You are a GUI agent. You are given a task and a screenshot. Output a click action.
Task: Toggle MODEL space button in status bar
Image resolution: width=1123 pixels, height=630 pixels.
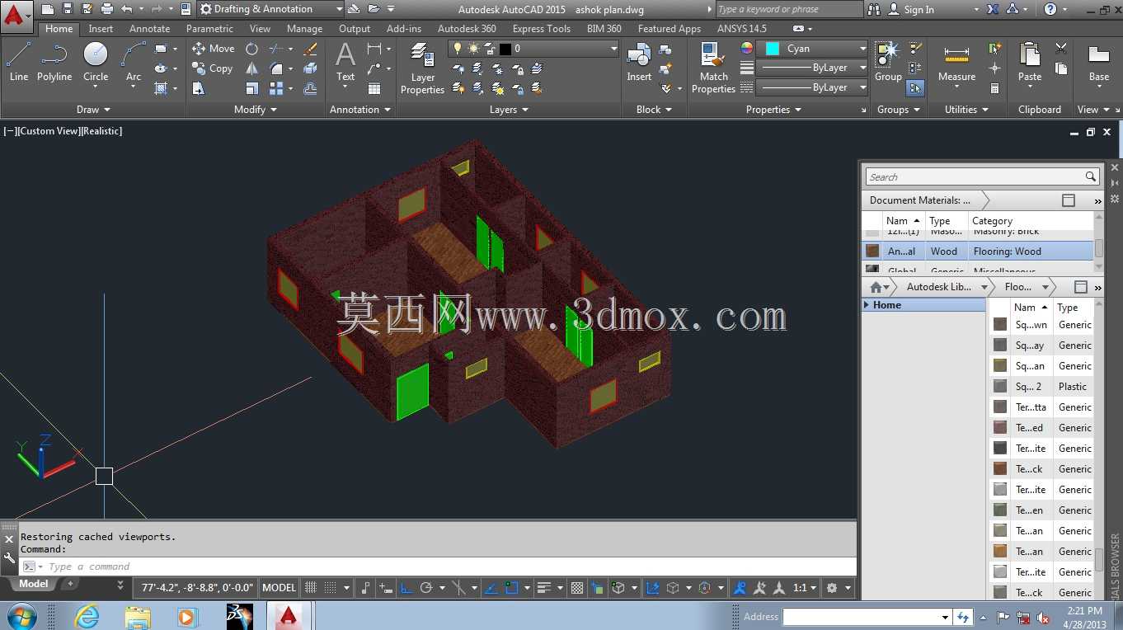click(x=279, y=588)
